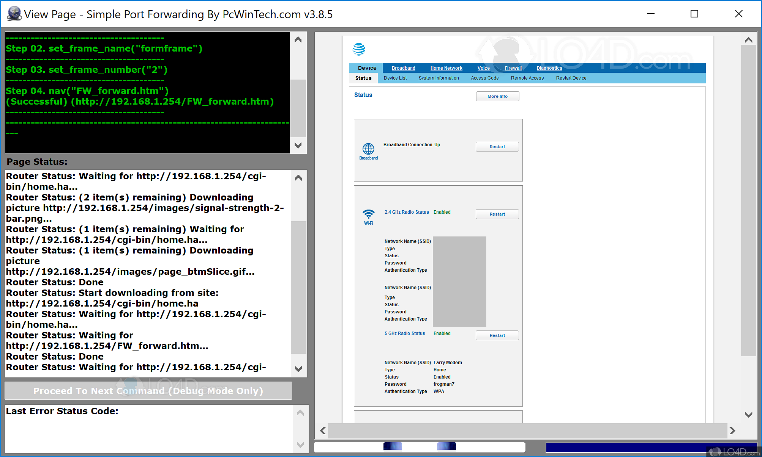Click the app icon in title bar

coord(14,14)
